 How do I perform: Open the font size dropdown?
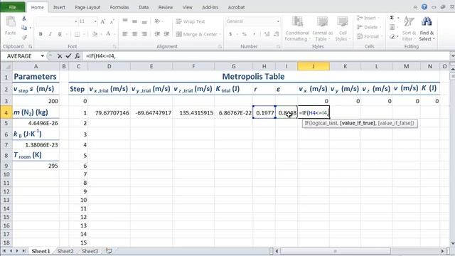tap(95, 21)
